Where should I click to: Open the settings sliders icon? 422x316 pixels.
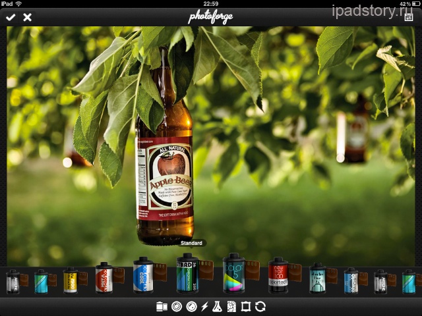(x=409, y=18)
